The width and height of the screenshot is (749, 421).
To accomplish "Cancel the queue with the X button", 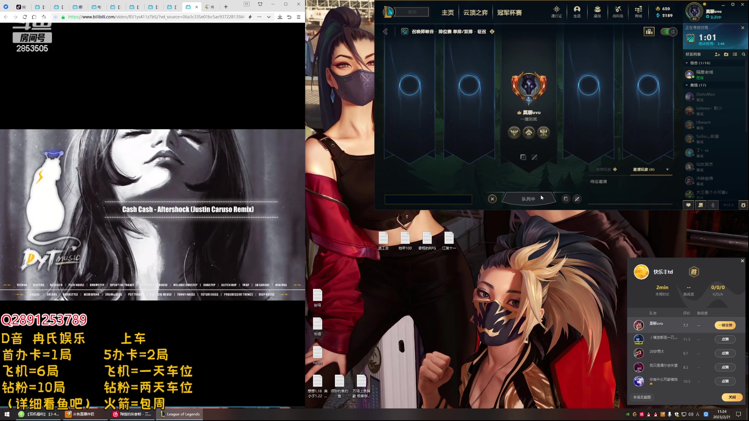I will coord(492,199).
